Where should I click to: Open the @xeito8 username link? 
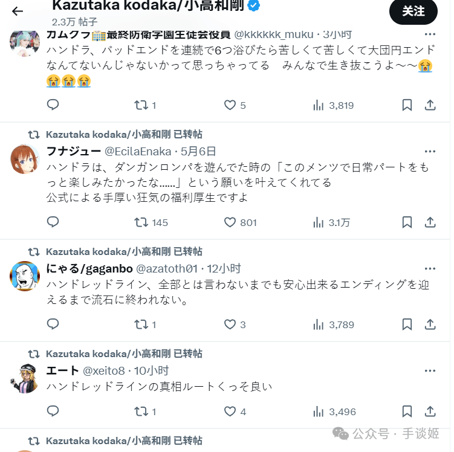103,370
